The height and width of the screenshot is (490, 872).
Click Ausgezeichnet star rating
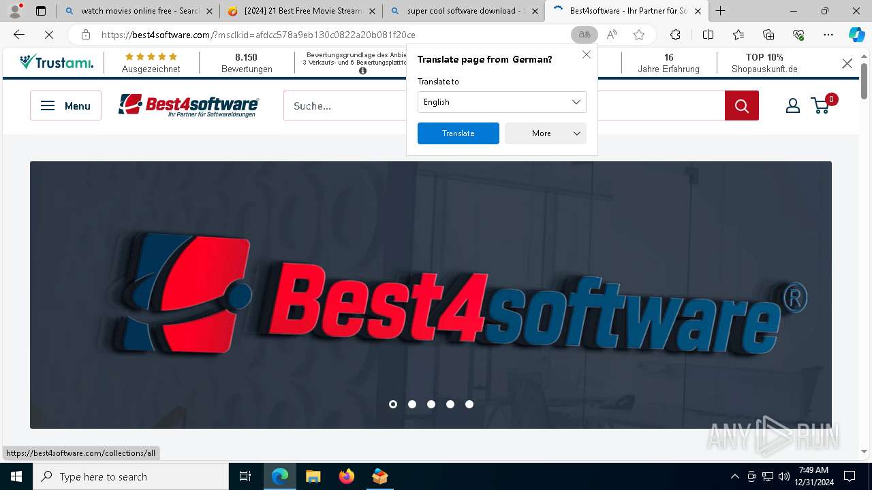tap(151, 63)
